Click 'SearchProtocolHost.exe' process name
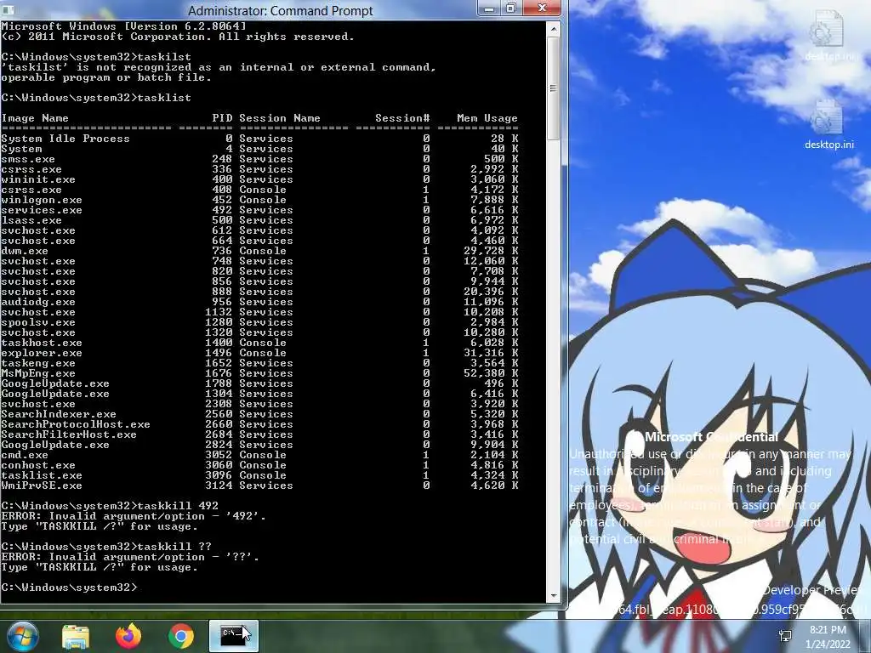 76,425
